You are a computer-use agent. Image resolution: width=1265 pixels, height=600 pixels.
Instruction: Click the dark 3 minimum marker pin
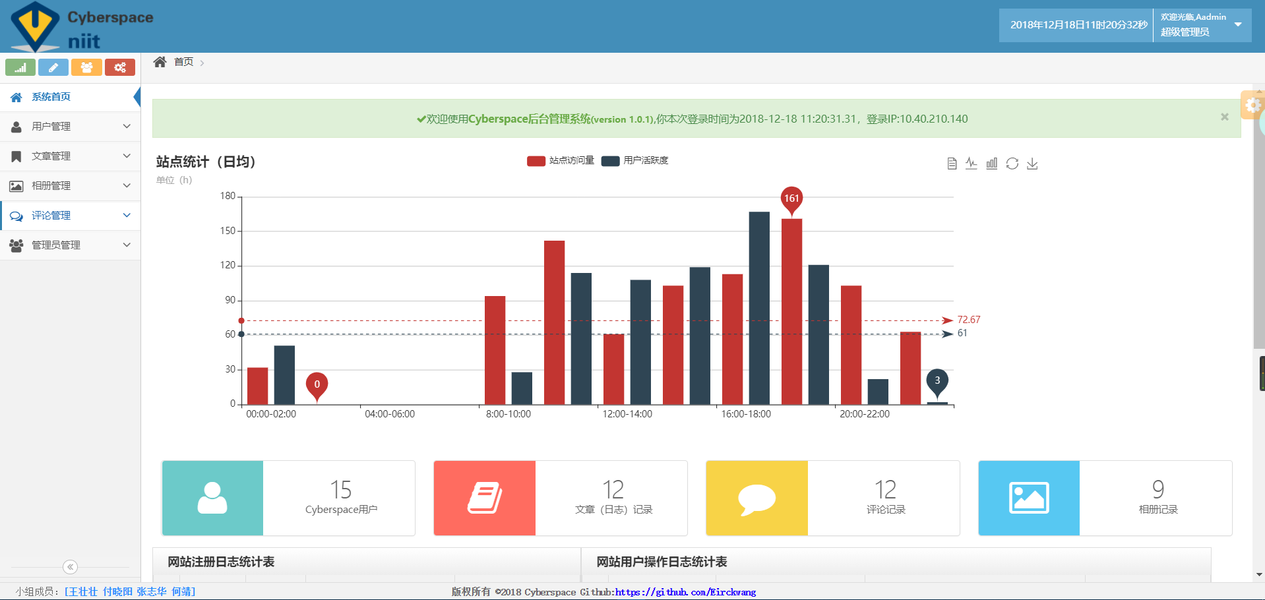937,382
